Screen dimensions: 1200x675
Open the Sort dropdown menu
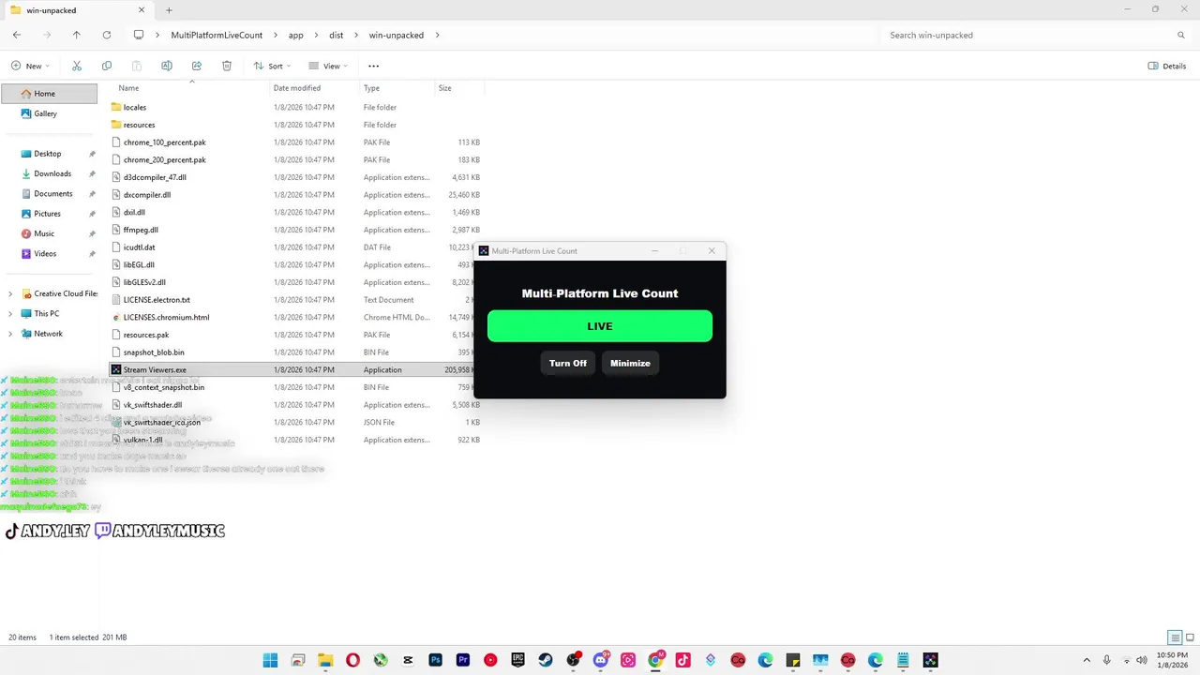coord(272,66)
